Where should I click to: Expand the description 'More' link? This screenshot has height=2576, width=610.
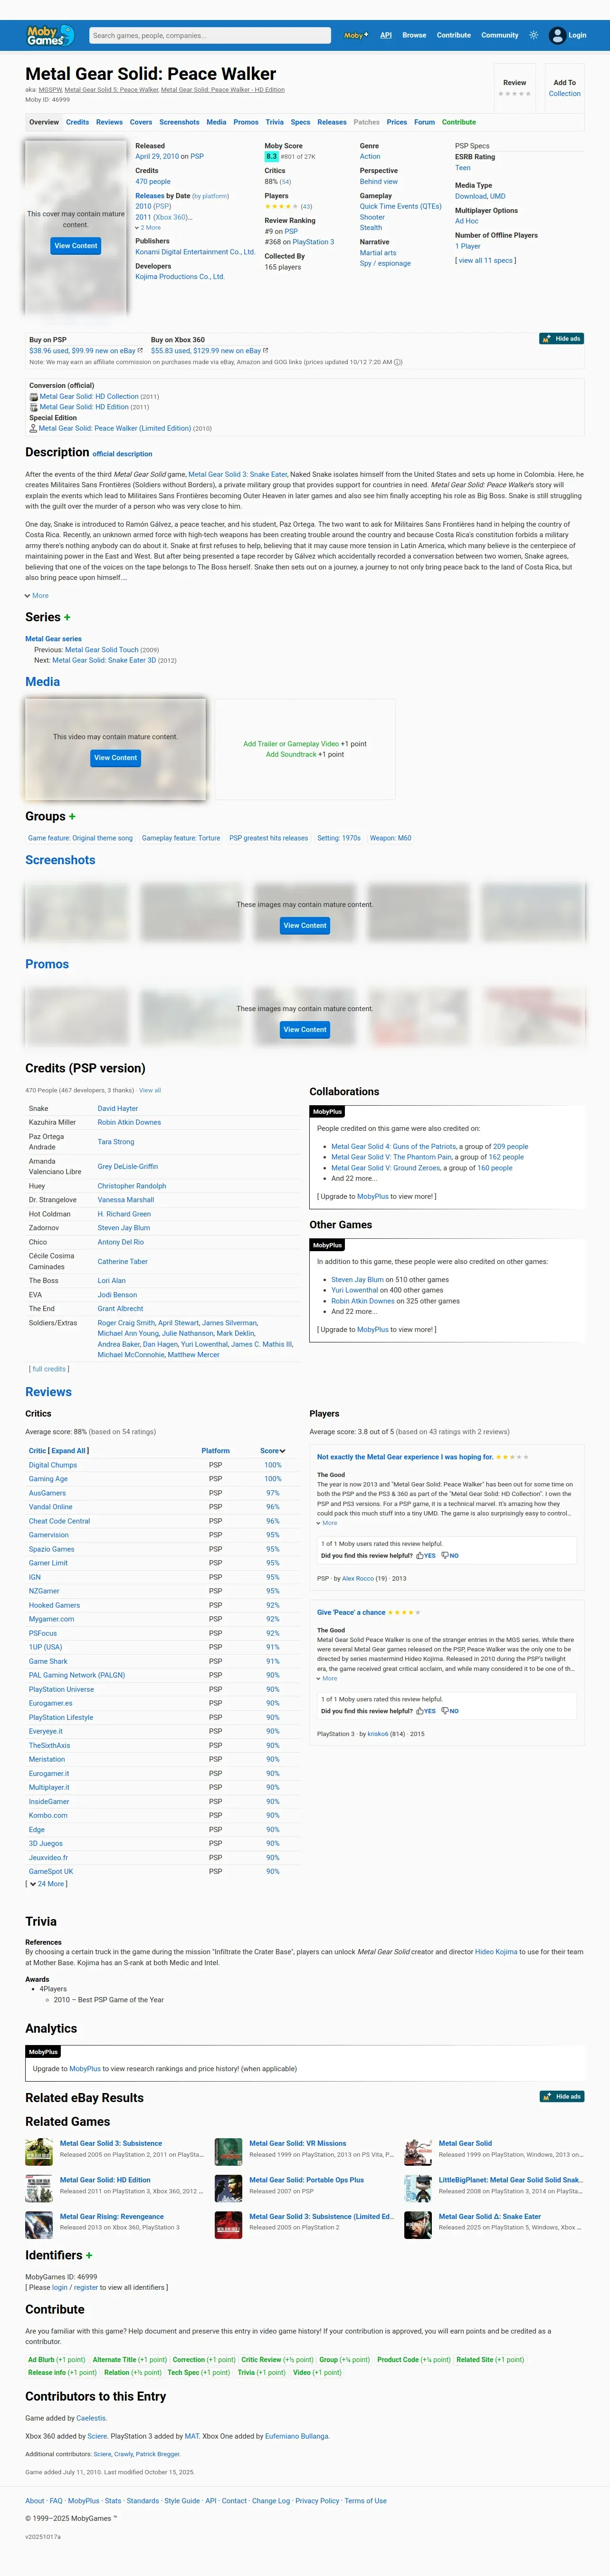pyautogui.click(x=36, y=595)
